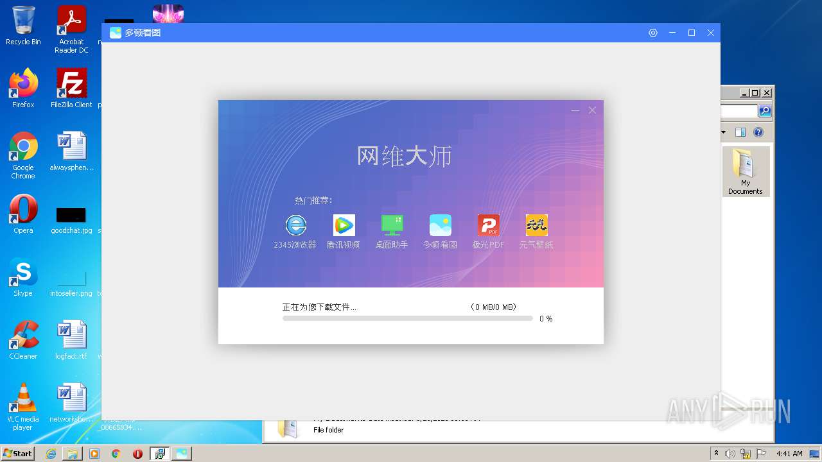The image size is (822, 462).
Task: Close the 网维大师 installer dialog
Action: tap(592, 110)
